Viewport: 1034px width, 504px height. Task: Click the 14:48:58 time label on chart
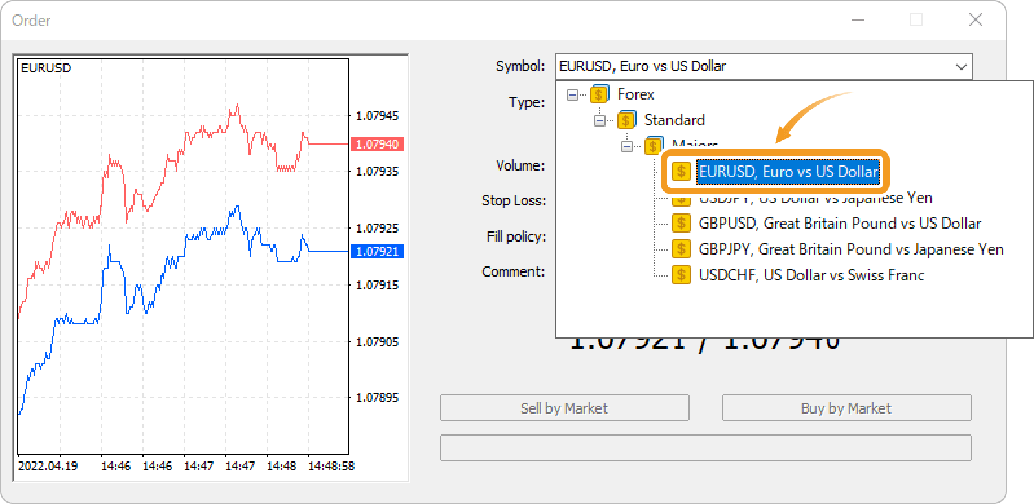coord(331,466)
